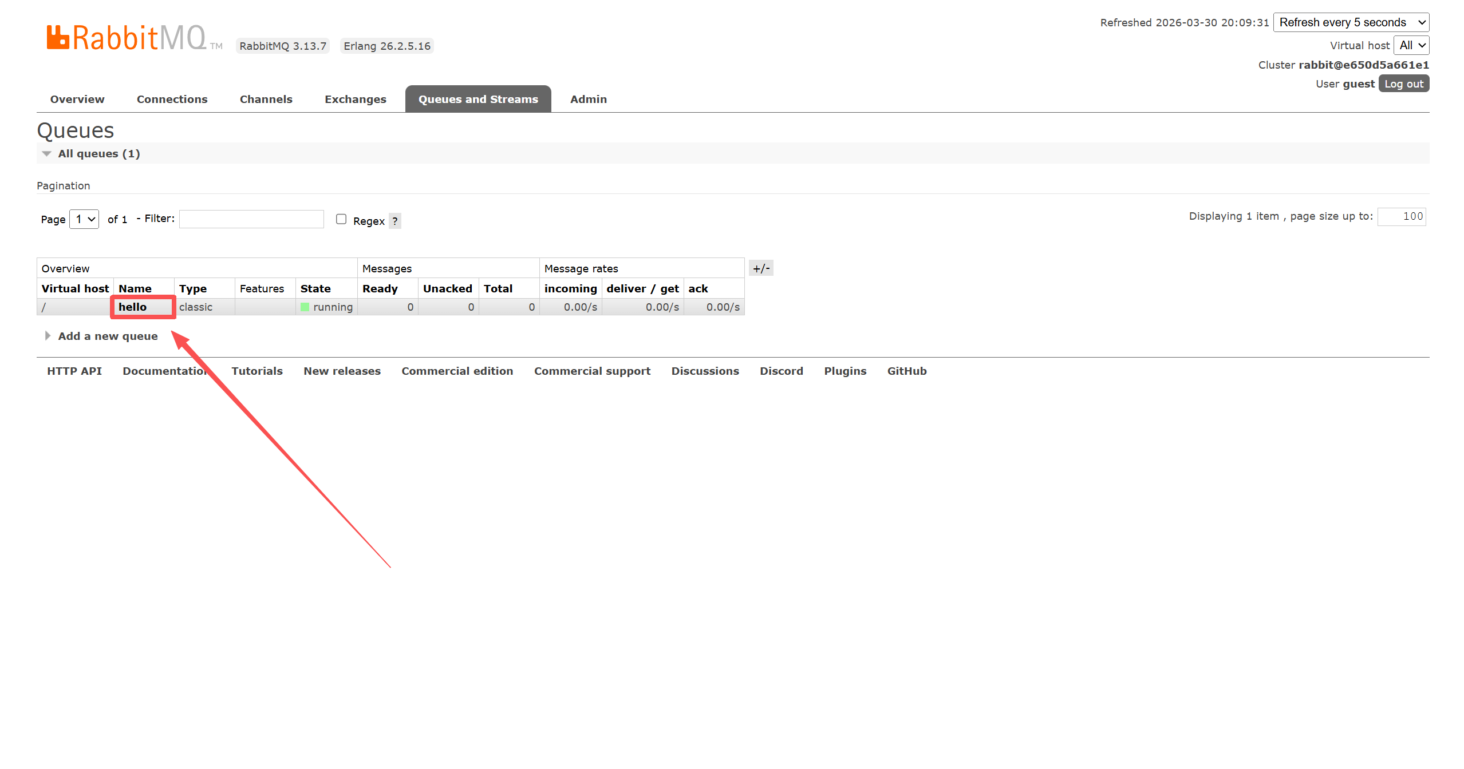Open the Page number dropdown

pos(84,219)
